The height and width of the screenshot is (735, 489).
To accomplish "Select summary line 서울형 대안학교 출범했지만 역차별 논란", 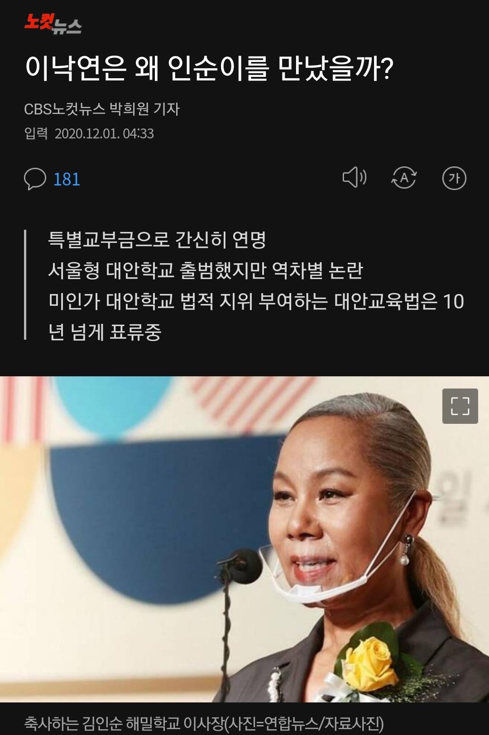I will click(206, 270).
